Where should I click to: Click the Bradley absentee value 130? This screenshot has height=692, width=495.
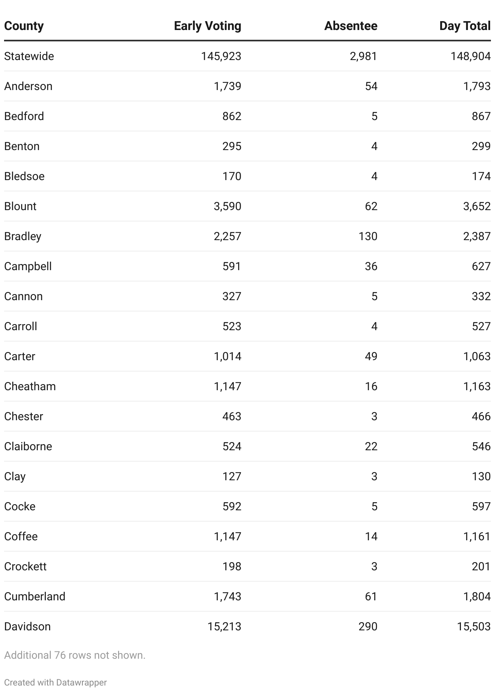click(x=368, y=236)
